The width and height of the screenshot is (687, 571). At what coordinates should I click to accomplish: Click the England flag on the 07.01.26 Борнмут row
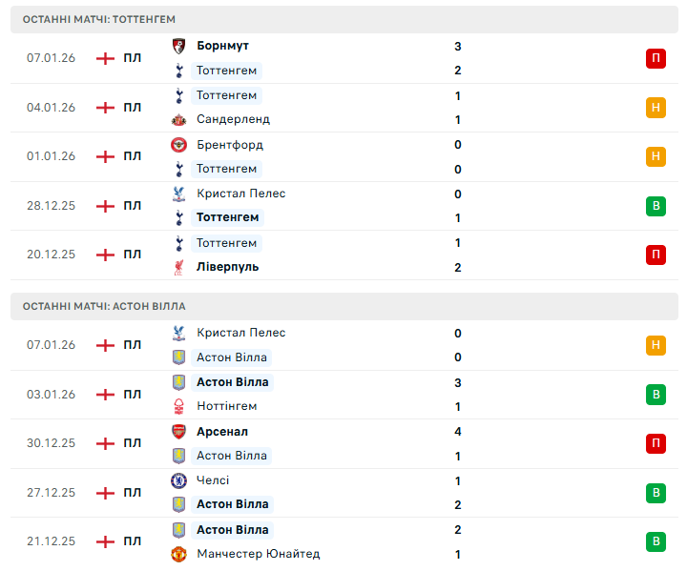[105, 58]
